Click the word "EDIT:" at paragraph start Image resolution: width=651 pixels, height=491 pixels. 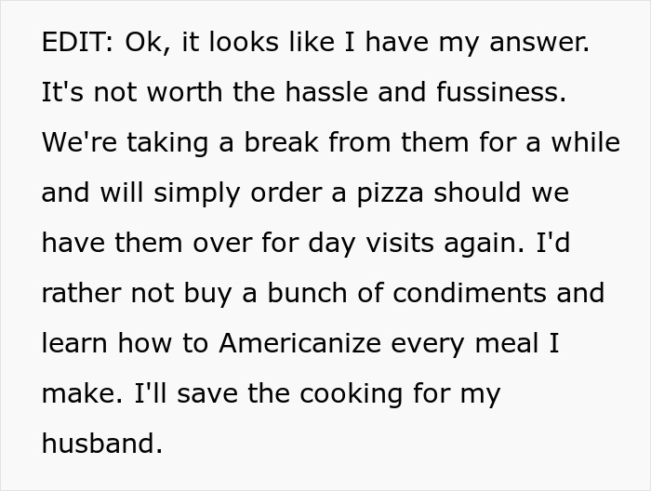coord(77,42)
